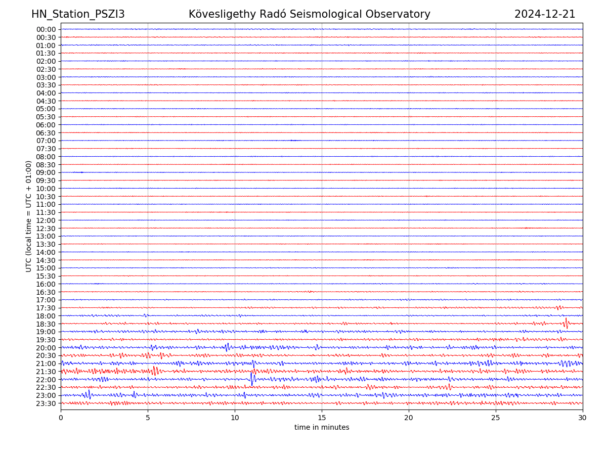Viewport: 607px width, 455px height.
Task: Click the 2024-12-21 date label
Action: (544, 14)
